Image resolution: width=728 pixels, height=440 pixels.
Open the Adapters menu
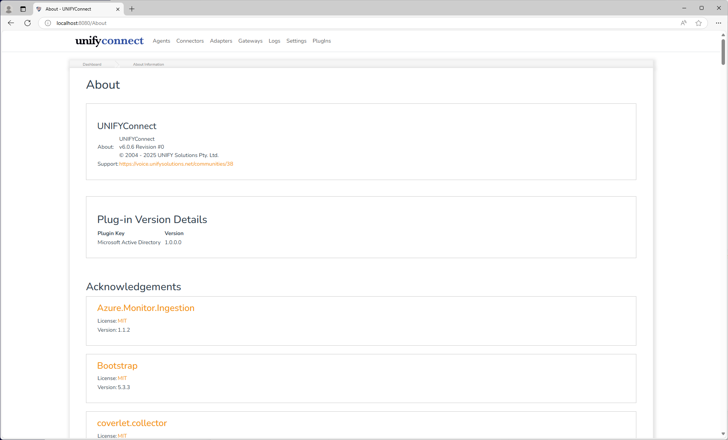[x=221, y=41]
